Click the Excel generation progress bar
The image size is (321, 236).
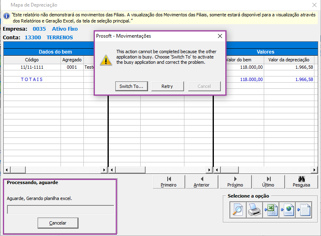point(61,209)
